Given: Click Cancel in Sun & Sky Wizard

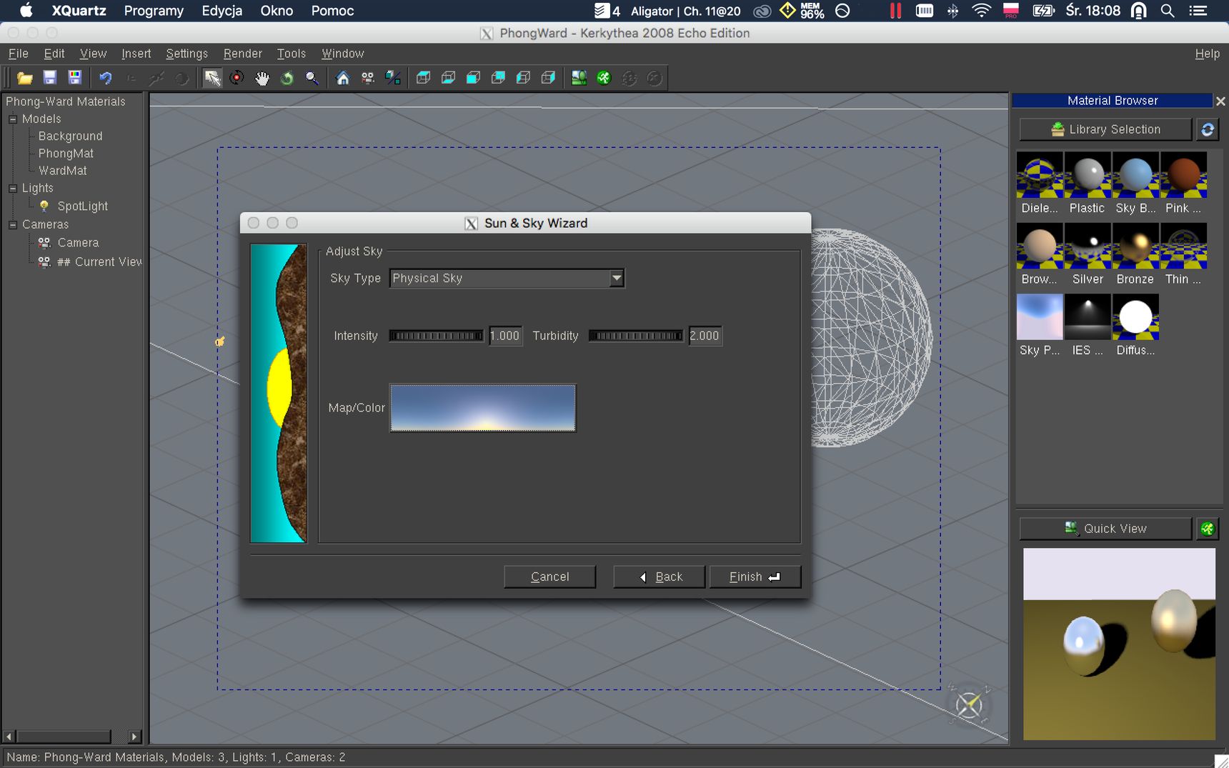Looking at the screenshot, I should (x=549, y=577).
